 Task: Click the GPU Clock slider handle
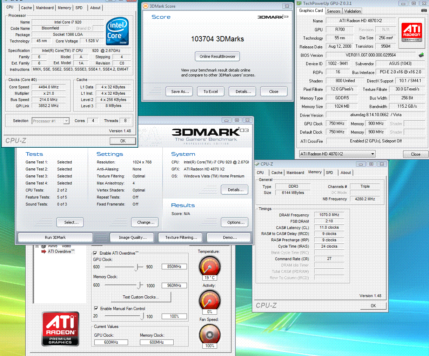[x=136, y=267]
